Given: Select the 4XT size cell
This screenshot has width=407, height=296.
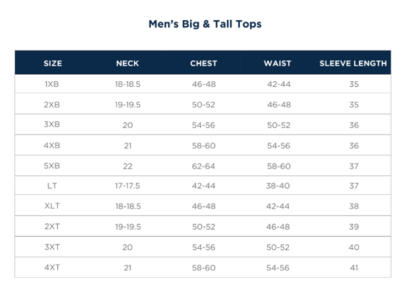Looking at the screenshot, I should point(53,267).
